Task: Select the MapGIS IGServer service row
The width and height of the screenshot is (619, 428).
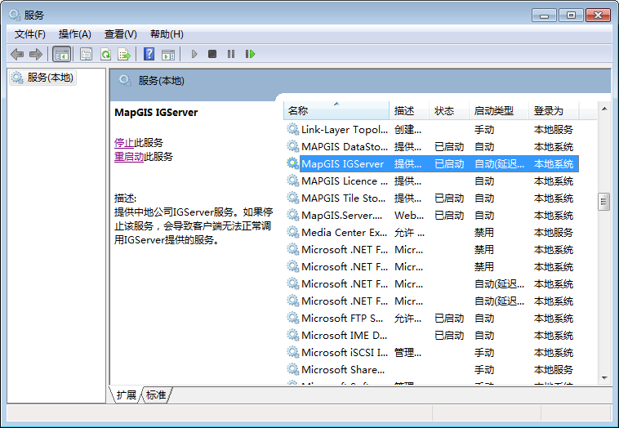Action: click(431, 164)
